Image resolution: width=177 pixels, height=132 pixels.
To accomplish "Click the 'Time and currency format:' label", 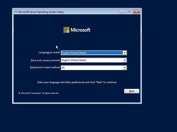I will tap(45, 60).
